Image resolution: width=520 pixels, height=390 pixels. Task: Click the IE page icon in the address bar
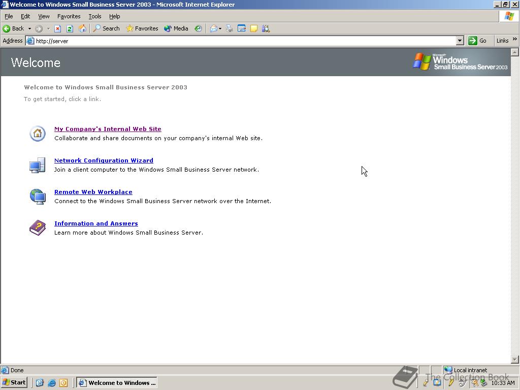30,41
